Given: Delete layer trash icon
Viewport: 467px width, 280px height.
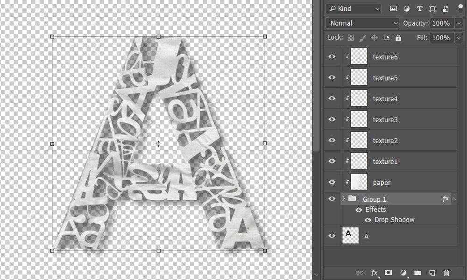Looking at the screenshot, I should tap(446, 273).
